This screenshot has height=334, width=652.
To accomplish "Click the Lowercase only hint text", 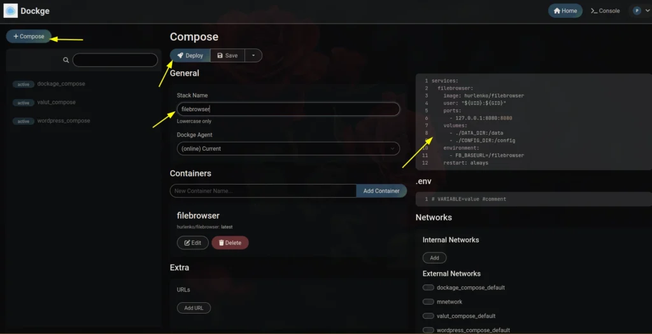I will pyautogui.click(x=194, y=122).
